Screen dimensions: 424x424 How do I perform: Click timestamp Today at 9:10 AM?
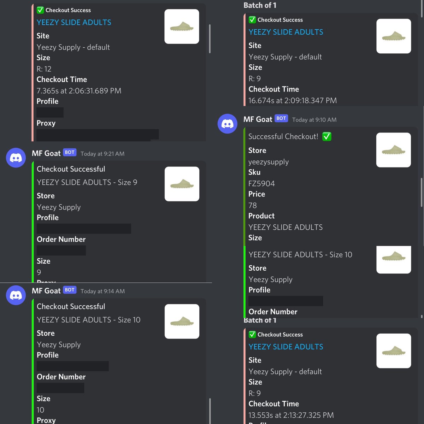coord(314,120)
